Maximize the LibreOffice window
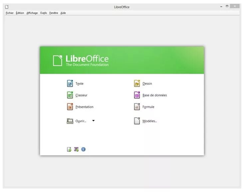This screenshot has width=245, height=192. click(227, 6)
